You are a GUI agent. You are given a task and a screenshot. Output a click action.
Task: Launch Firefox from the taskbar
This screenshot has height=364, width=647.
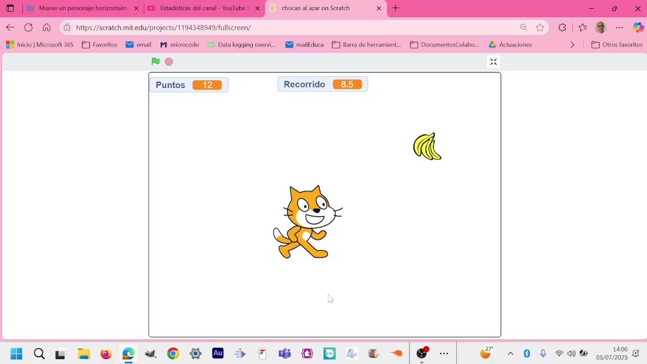pyautogui.click(x=106, y=353)
